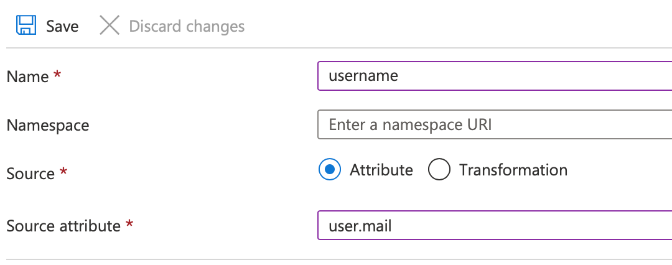Click the Source field label
Image resolution: width=672 pixels, height=265 pixels.
click(x=30, y=174)
